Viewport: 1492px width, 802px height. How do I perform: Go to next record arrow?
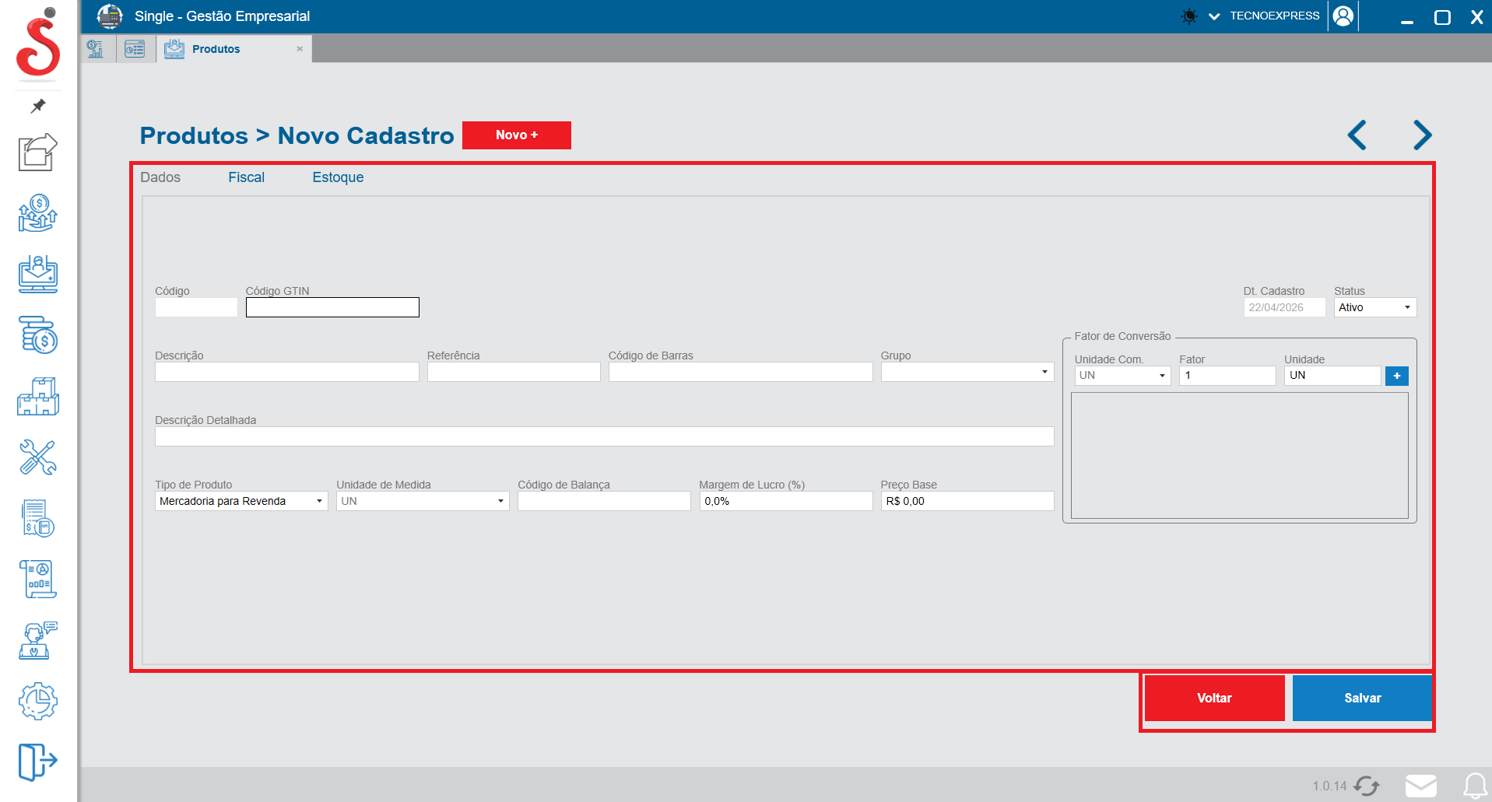coord(1422,135)
